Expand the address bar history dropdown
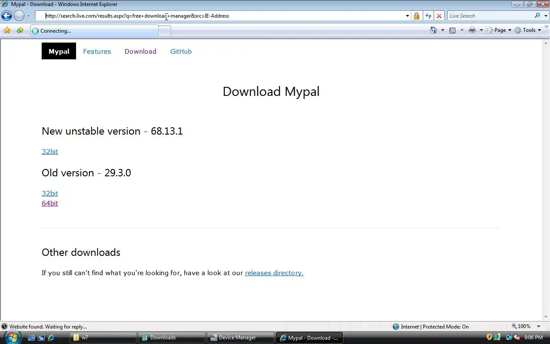Screen dimensions: 550x344 [x=407, y=16]
